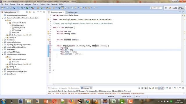The image size is (186, 104).
Task: Click the Run green play icon
Action: click(x=27, y=8)
